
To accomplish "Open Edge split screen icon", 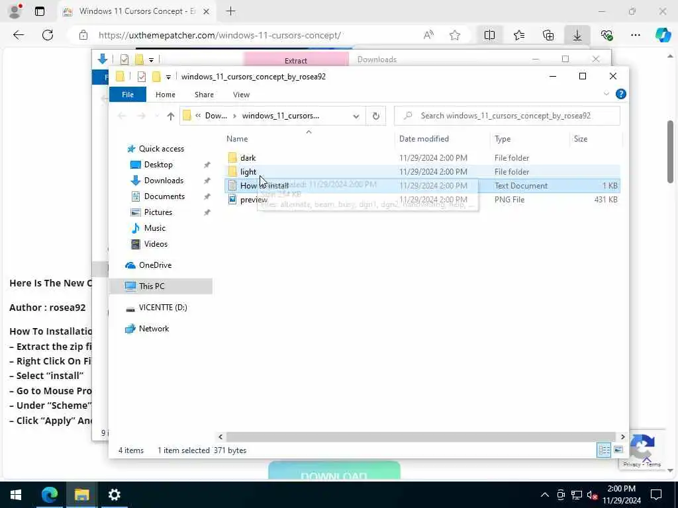I will [x=489, y=36].
